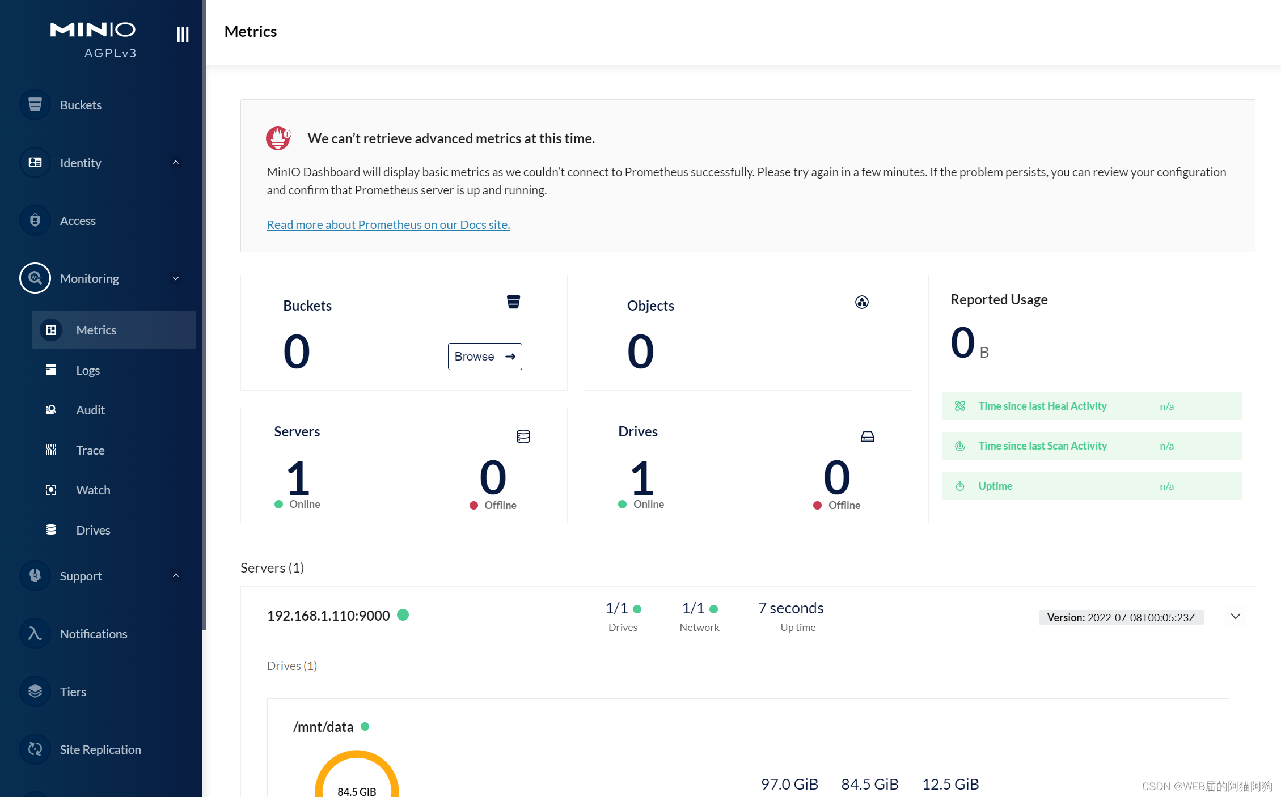1281x797 pixels.
Task: Click the '7 seconds' uptime value
Action: [x=791, y=608]
